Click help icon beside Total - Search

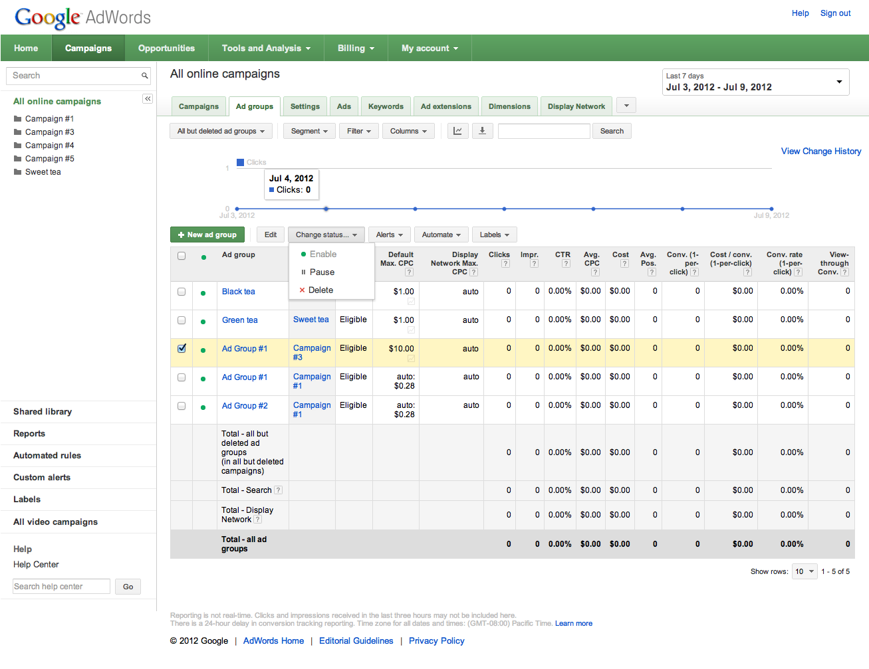(278, 490)
